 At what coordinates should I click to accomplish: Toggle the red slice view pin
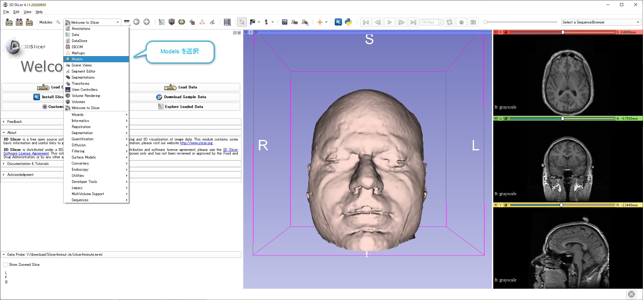[x=495, y=32]
